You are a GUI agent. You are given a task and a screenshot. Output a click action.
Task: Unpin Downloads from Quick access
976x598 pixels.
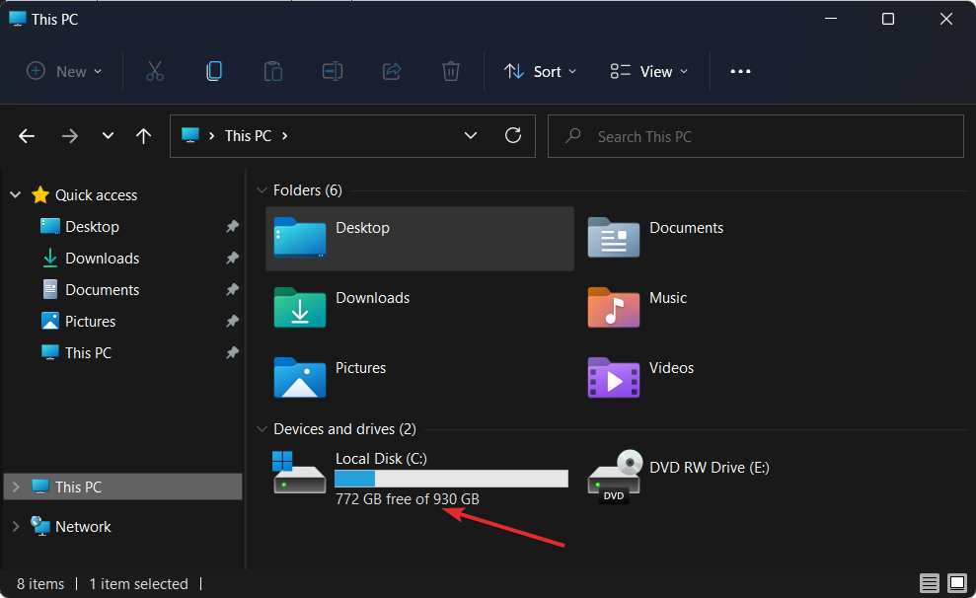(x=231, y=258)
